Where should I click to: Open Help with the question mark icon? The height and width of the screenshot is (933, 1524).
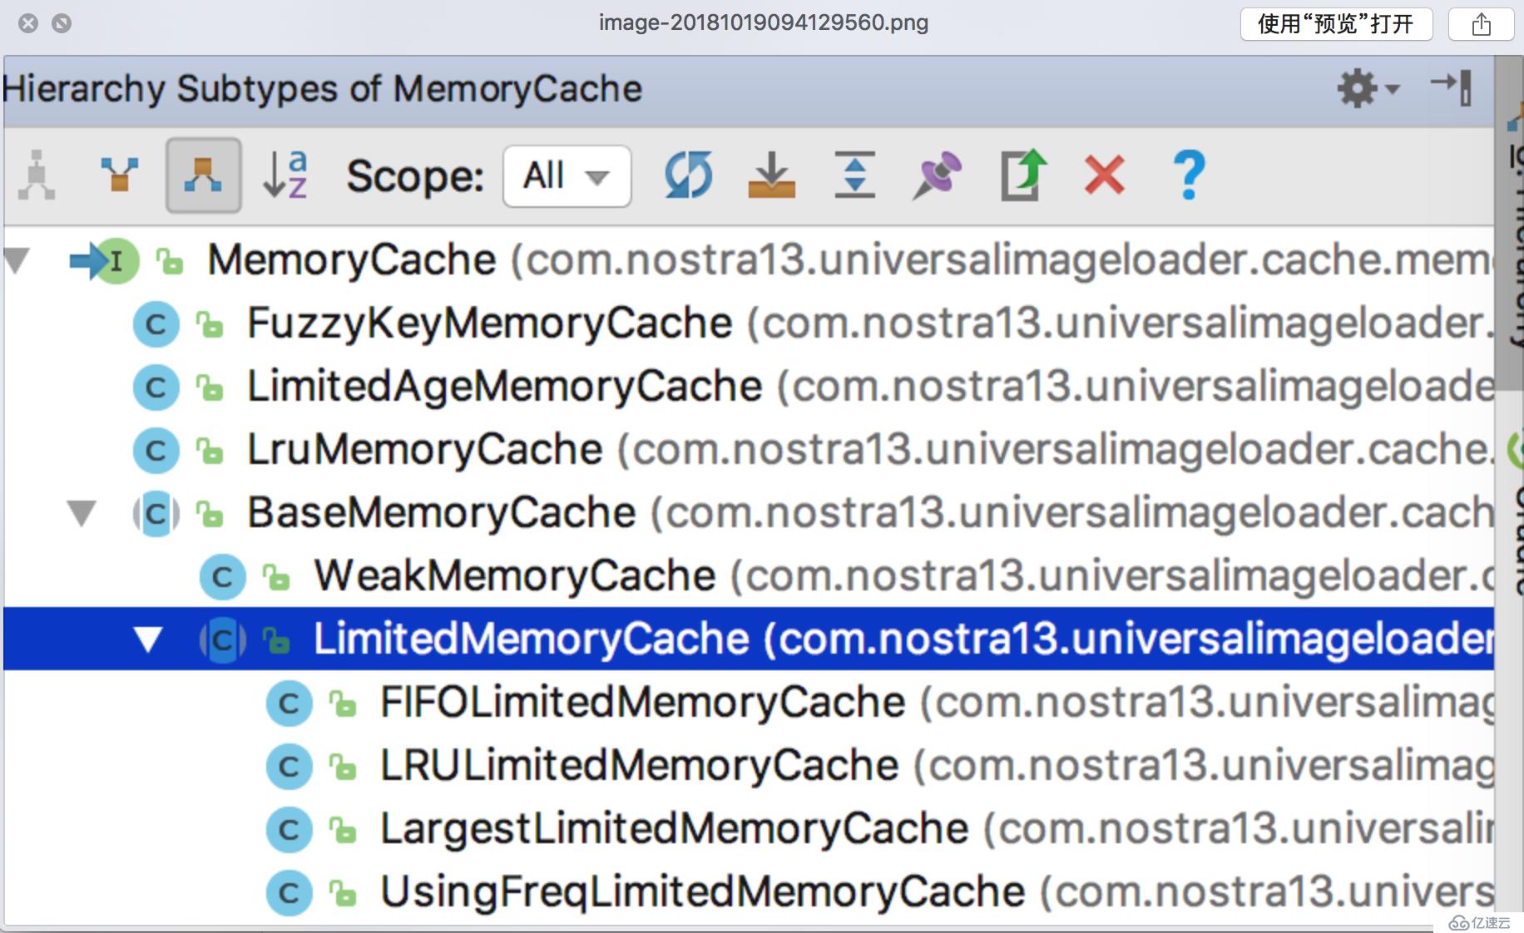[x=1190, y=175]
